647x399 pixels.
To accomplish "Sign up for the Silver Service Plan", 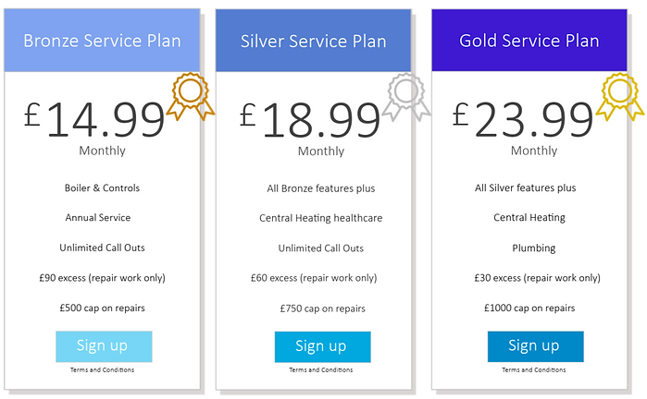I will tap(323, 346).
